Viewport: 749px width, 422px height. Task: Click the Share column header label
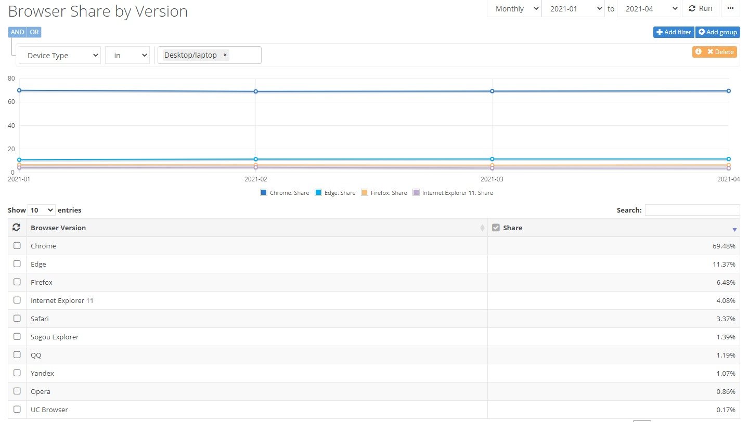(513, 228)
